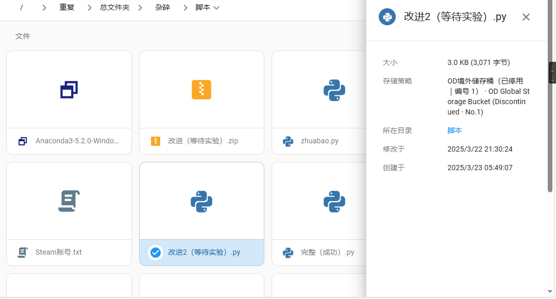The image size is (556, 299).
Task: Click small zip icon beside 改进（等待实验）.zip
Action: [x=156, y=141]
